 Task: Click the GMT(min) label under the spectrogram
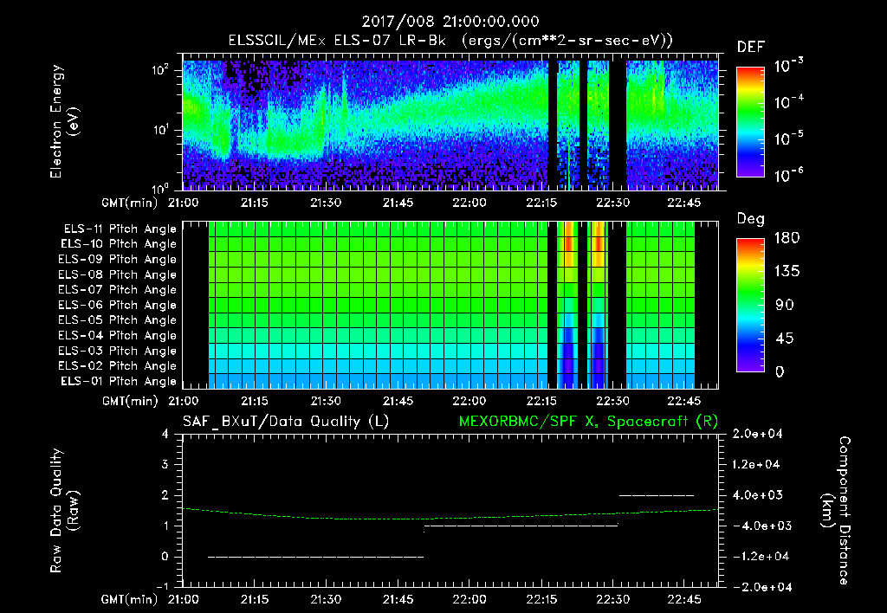(130, 203)
